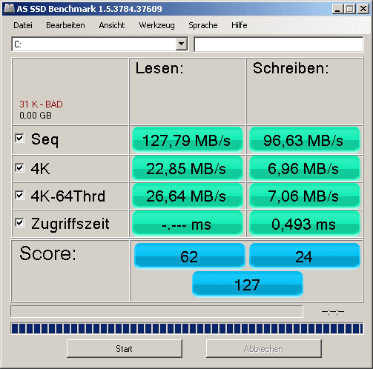Click the Abbrechen button
The image size is (373, 369).
tap(264, 348)
